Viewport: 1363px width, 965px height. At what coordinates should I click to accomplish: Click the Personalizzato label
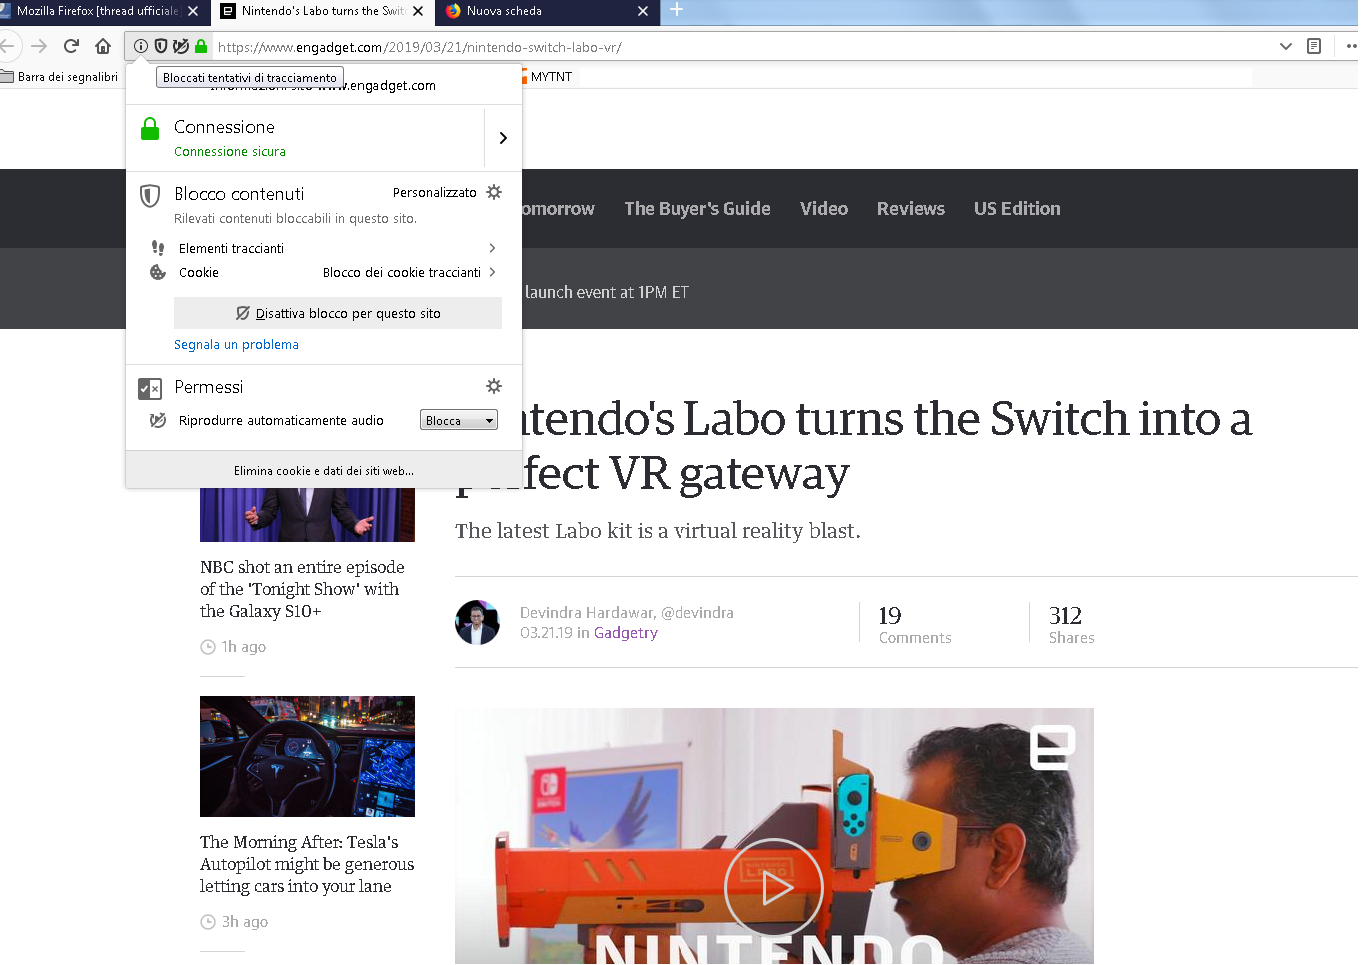[x=435, y=192]
